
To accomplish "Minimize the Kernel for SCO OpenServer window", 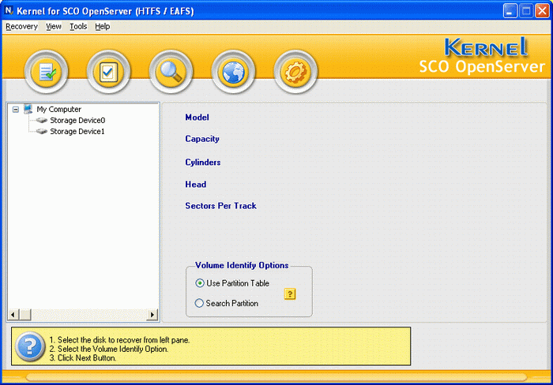I will (x=510, y=10).
